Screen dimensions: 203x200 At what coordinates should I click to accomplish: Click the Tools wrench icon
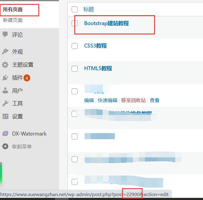(x=5, y=103)
